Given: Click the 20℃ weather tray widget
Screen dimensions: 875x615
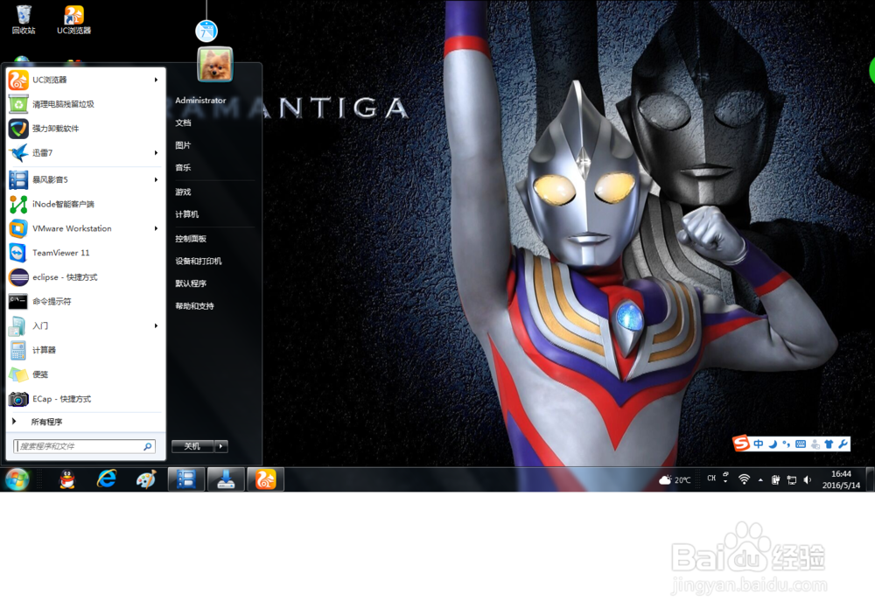Looking at the screenshot, I should click(675, 480).
